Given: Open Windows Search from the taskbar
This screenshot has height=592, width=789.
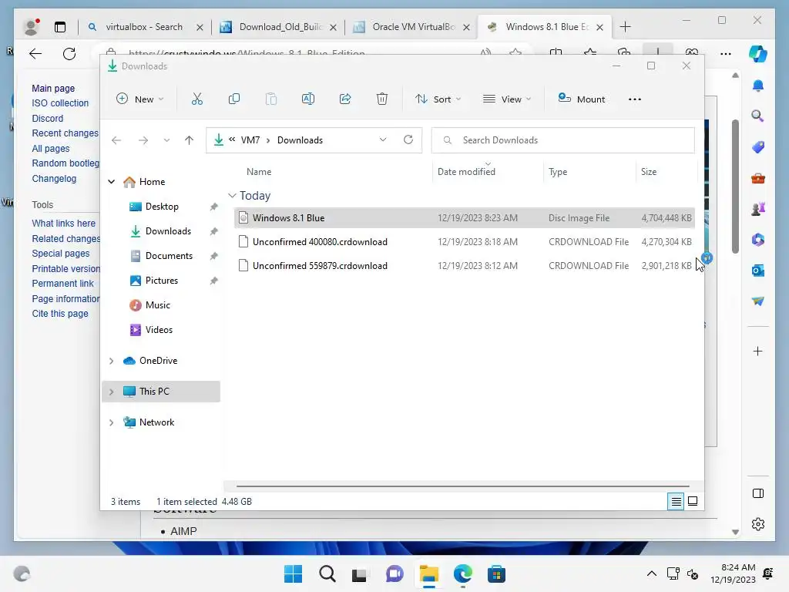Looking at the screenshot, I should pyautogui.click(x=327, y=573).
